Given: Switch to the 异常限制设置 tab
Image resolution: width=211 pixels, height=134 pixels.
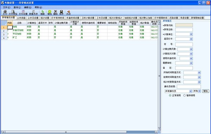Looking at the screenshot, I should [x=197, y=18].
